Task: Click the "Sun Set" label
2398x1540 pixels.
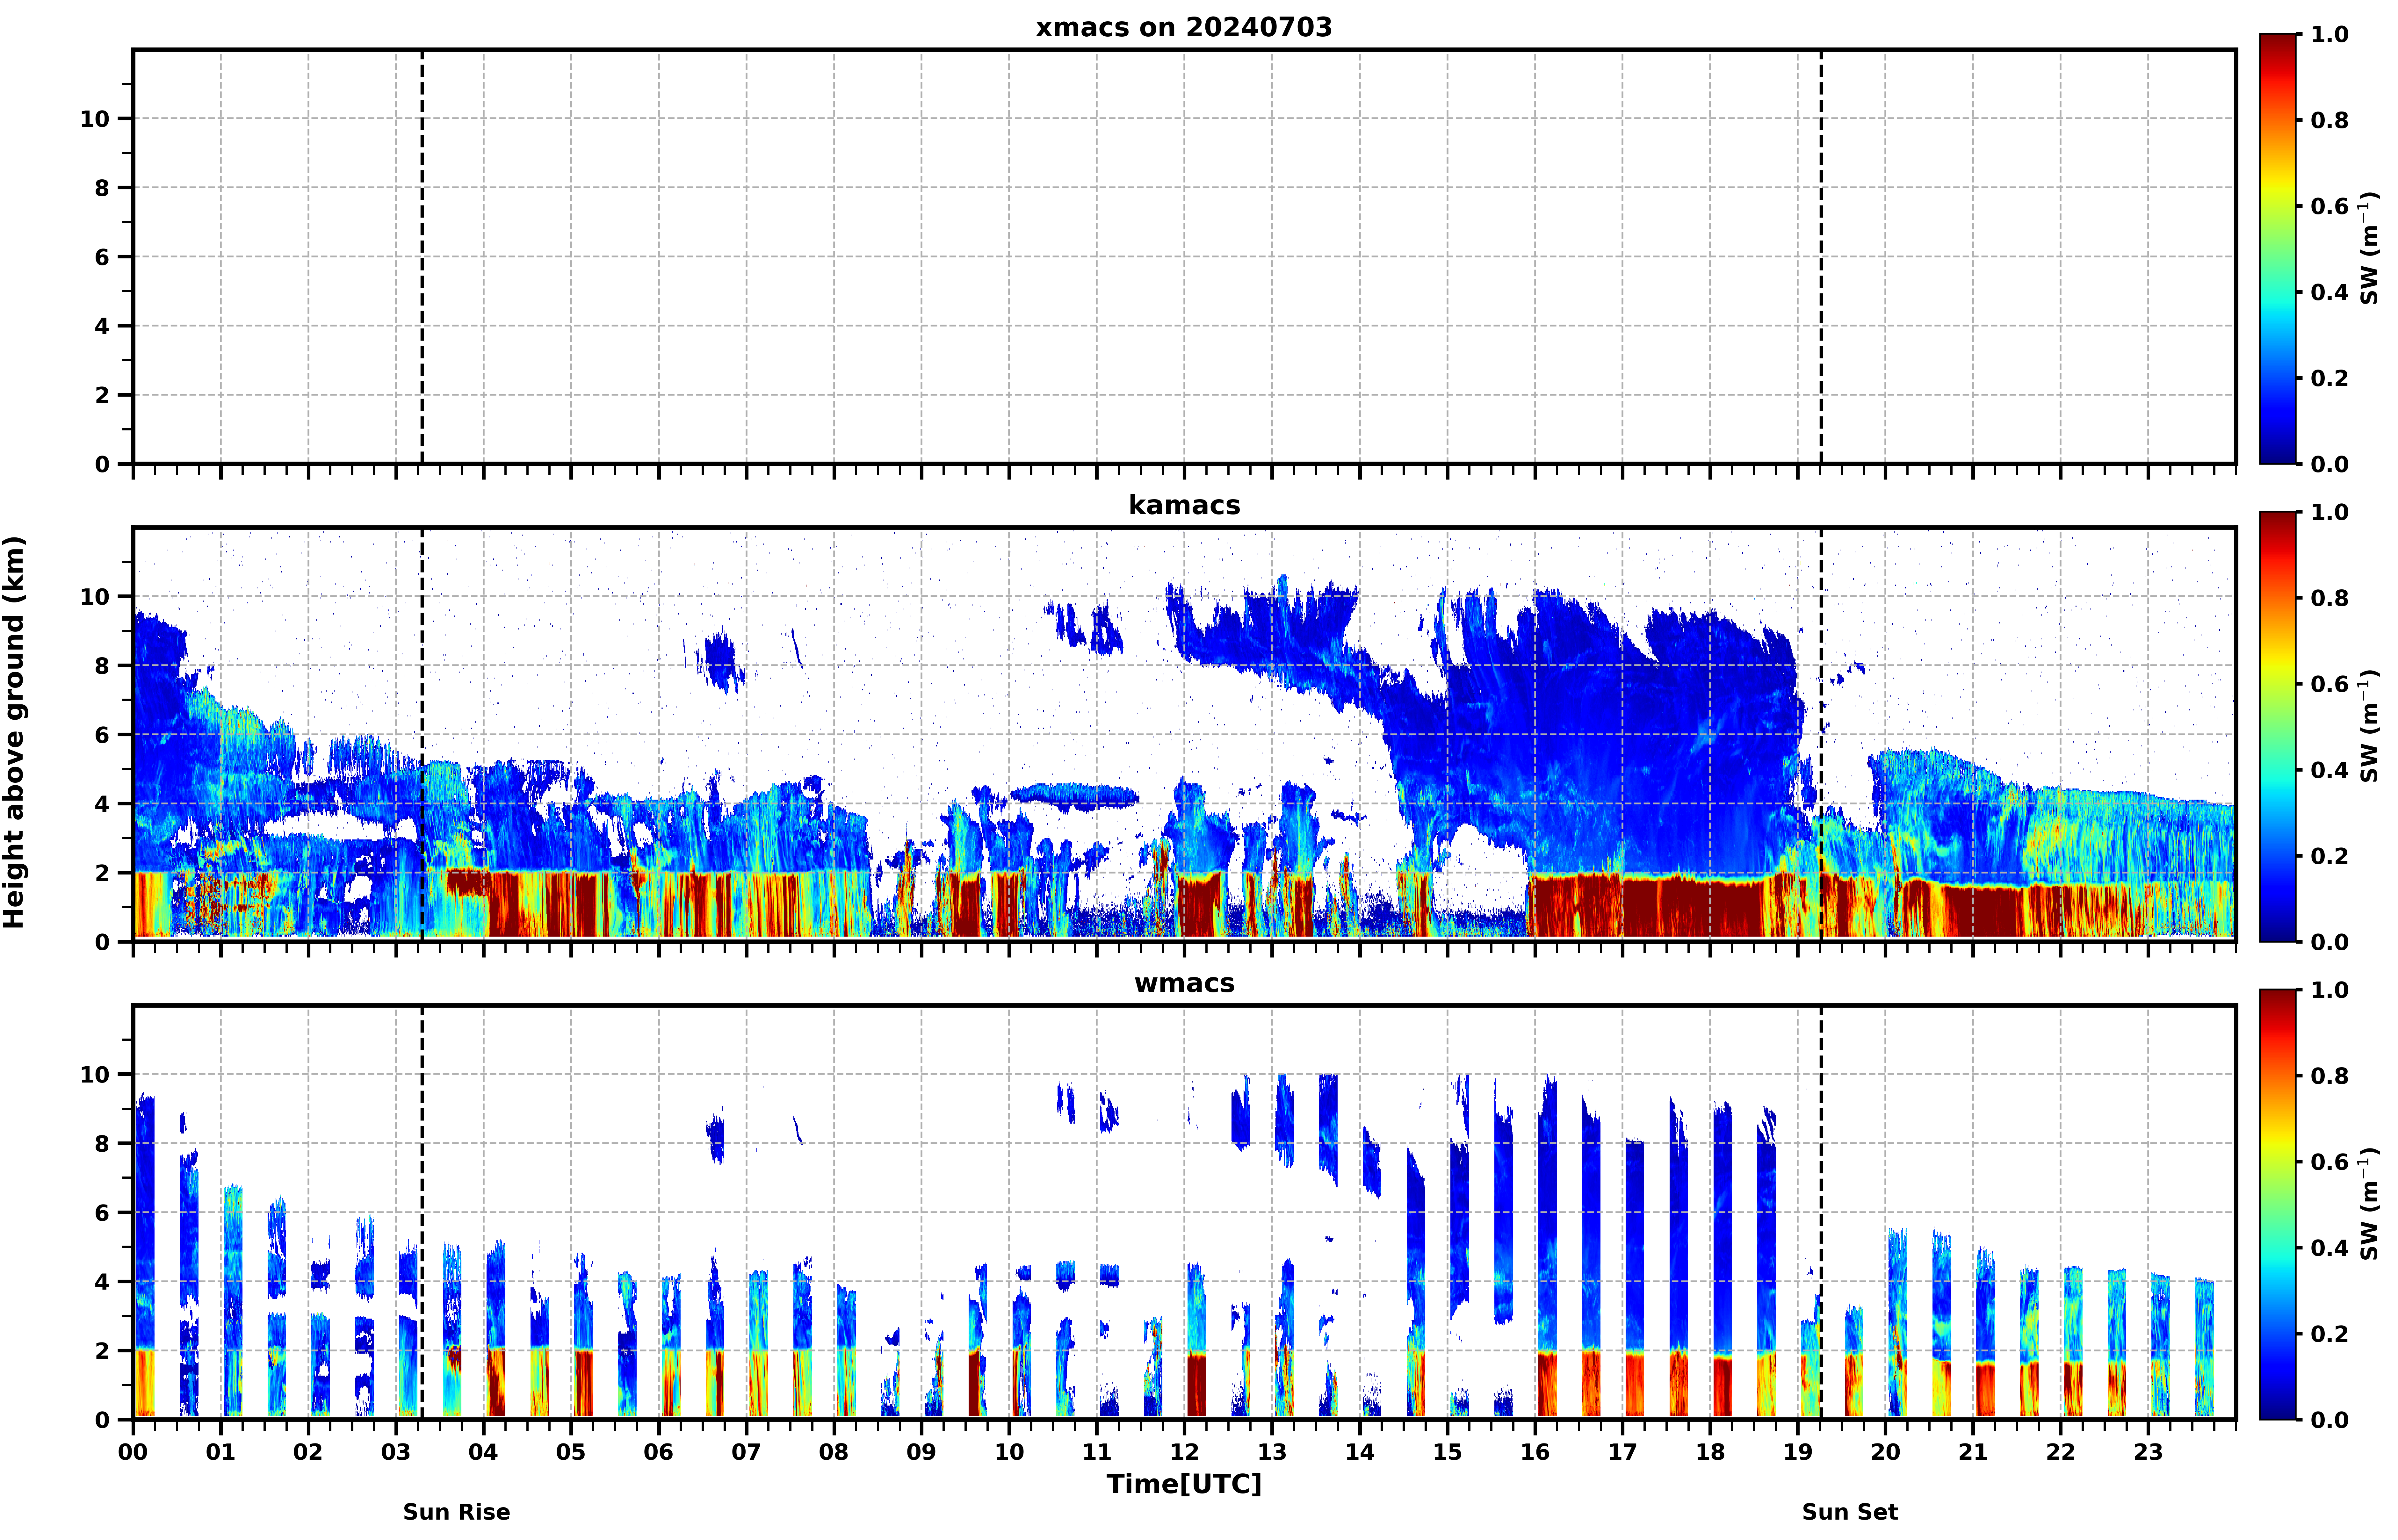Action: click(1850, 1512)
